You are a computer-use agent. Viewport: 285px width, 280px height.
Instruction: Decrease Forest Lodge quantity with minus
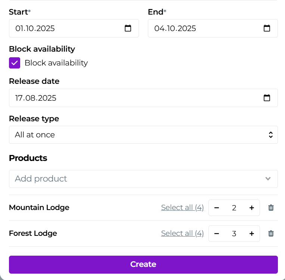tap(217, 234)
